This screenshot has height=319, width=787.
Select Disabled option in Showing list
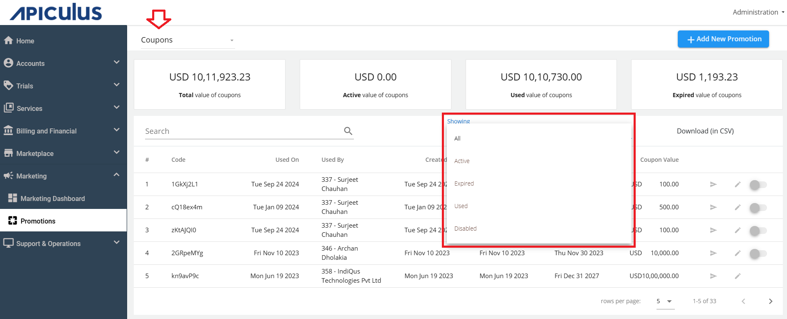point(465,229)
